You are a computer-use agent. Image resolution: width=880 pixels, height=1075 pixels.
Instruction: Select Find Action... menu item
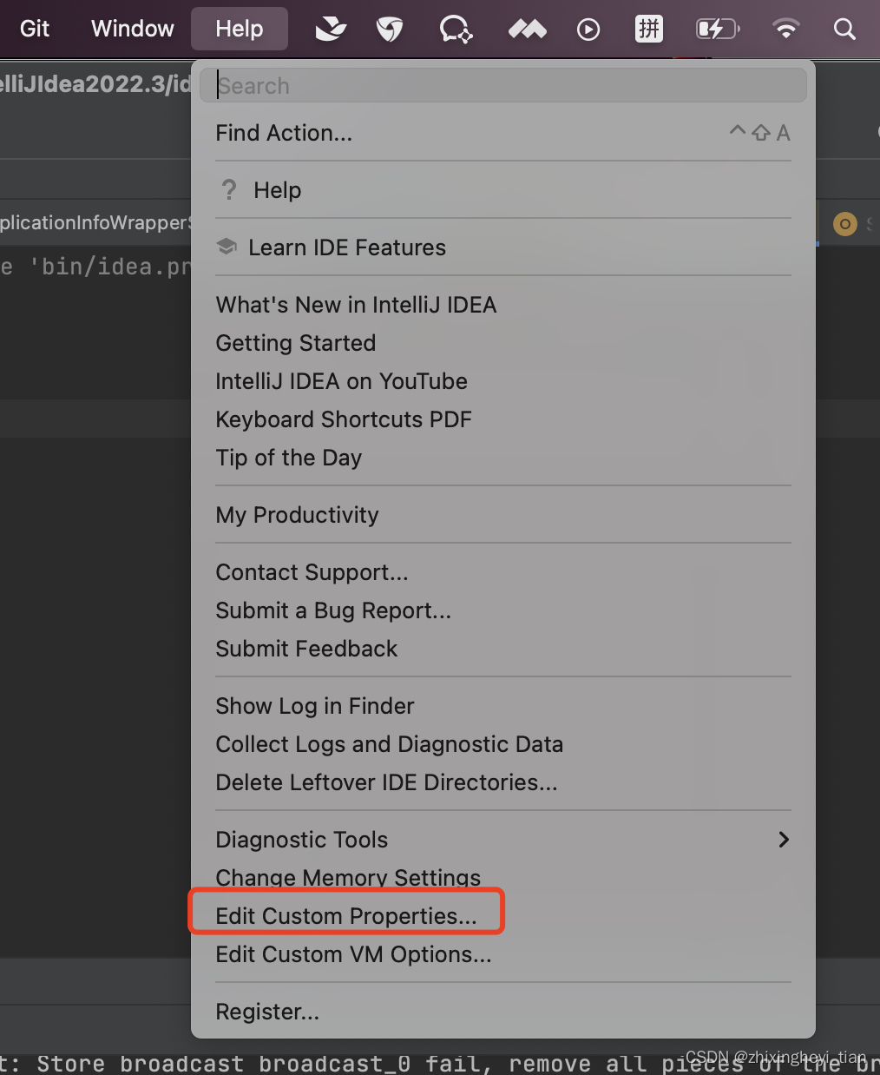tap(503, 133)
